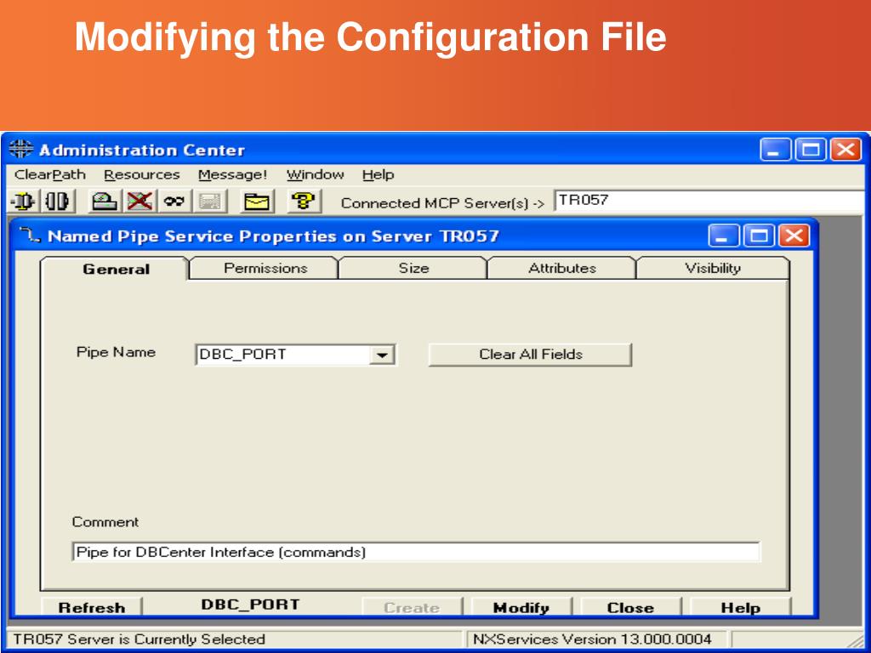This screenshot has height=653, width=871.
Task: Click the Clear All Fields button
Action: click(530, 355)
